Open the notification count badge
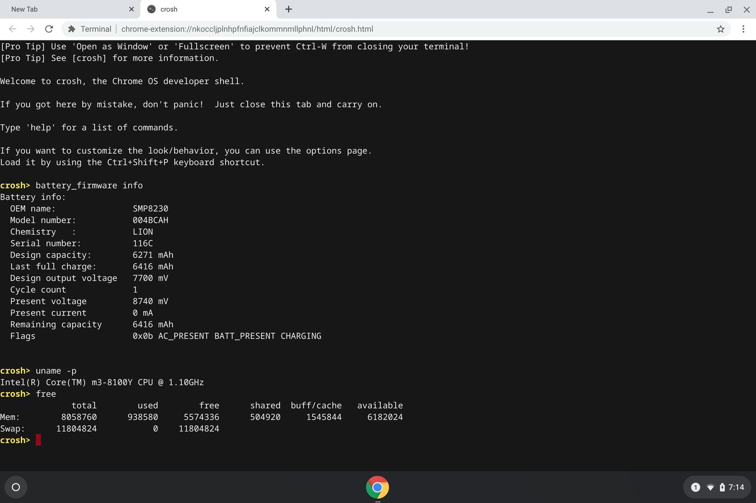The height and width of the screenshot is (503, 756). coord(695,487)
